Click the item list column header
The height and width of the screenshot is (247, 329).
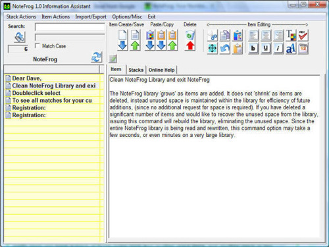click(x=52, y=69)
